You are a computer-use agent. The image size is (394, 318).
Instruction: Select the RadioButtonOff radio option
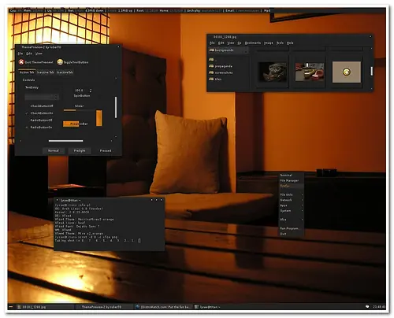27,120
